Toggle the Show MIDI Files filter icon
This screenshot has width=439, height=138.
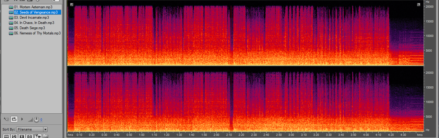coord(29,136)
